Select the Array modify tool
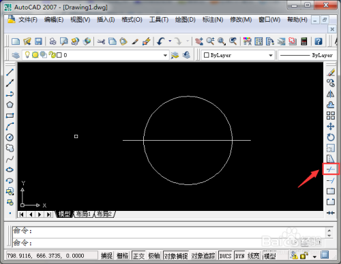Screen dimensions: 341x264 point(331,116)
